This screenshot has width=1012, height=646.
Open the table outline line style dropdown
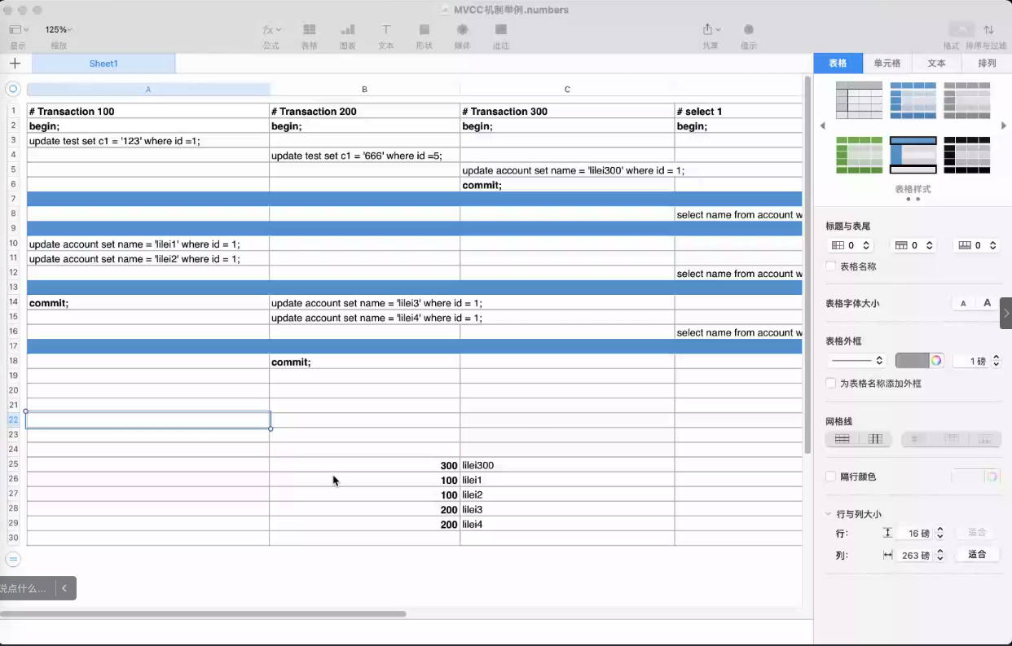tap(857, 361)
